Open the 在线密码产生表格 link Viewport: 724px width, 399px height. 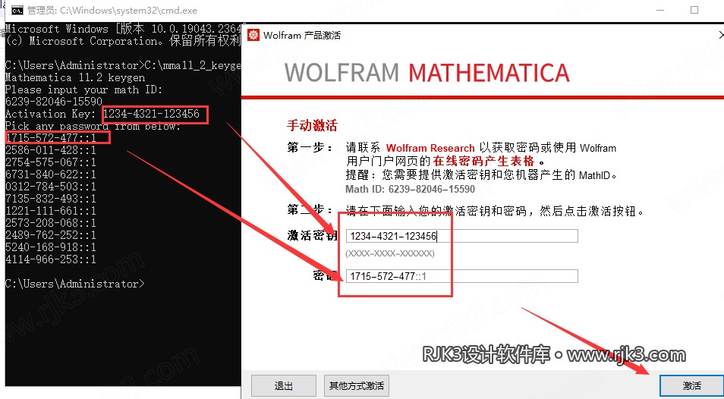483,161
